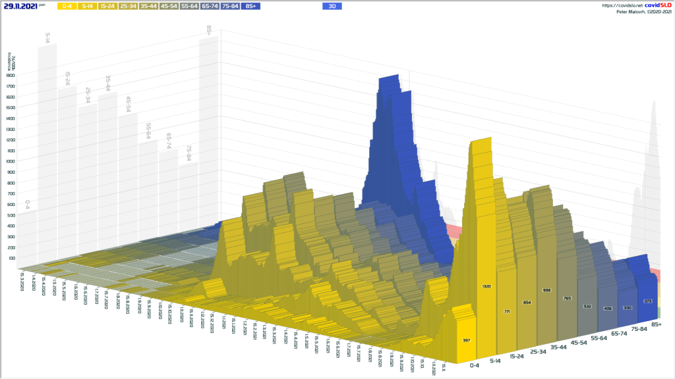Click the 29.11.2021 date heading
675x379 pixels.
click(x=20, y=6)
